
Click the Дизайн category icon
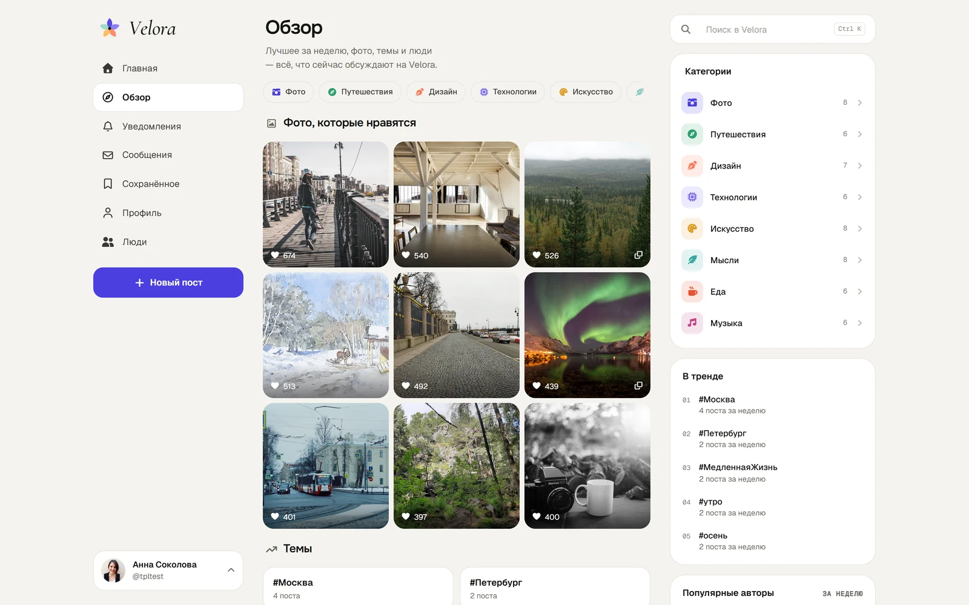point(692,166)
